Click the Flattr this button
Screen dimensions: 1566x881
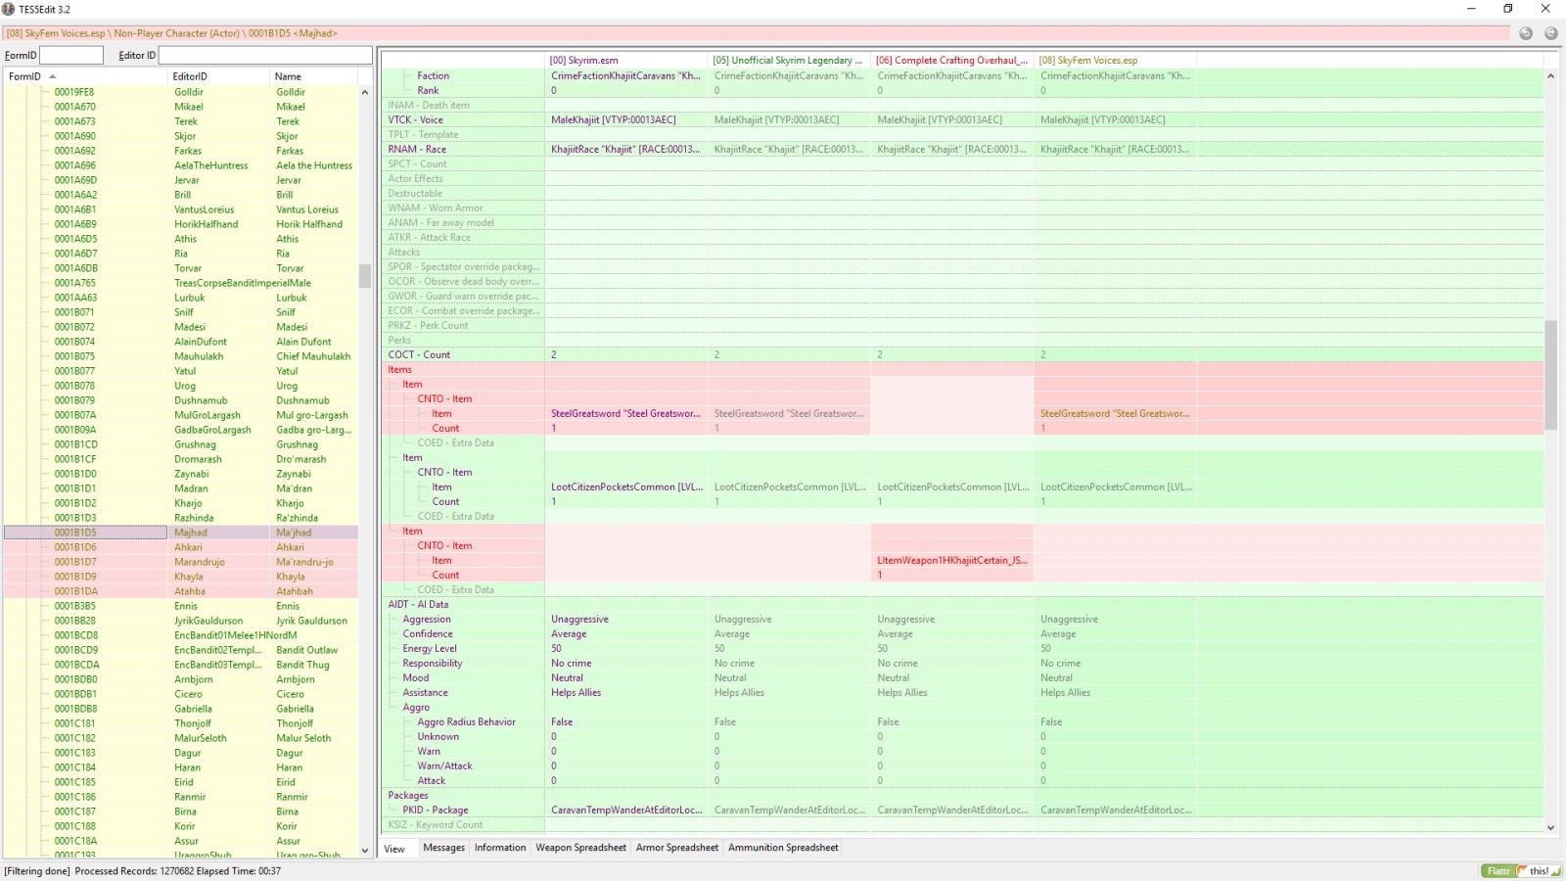tap(1521, 871)
